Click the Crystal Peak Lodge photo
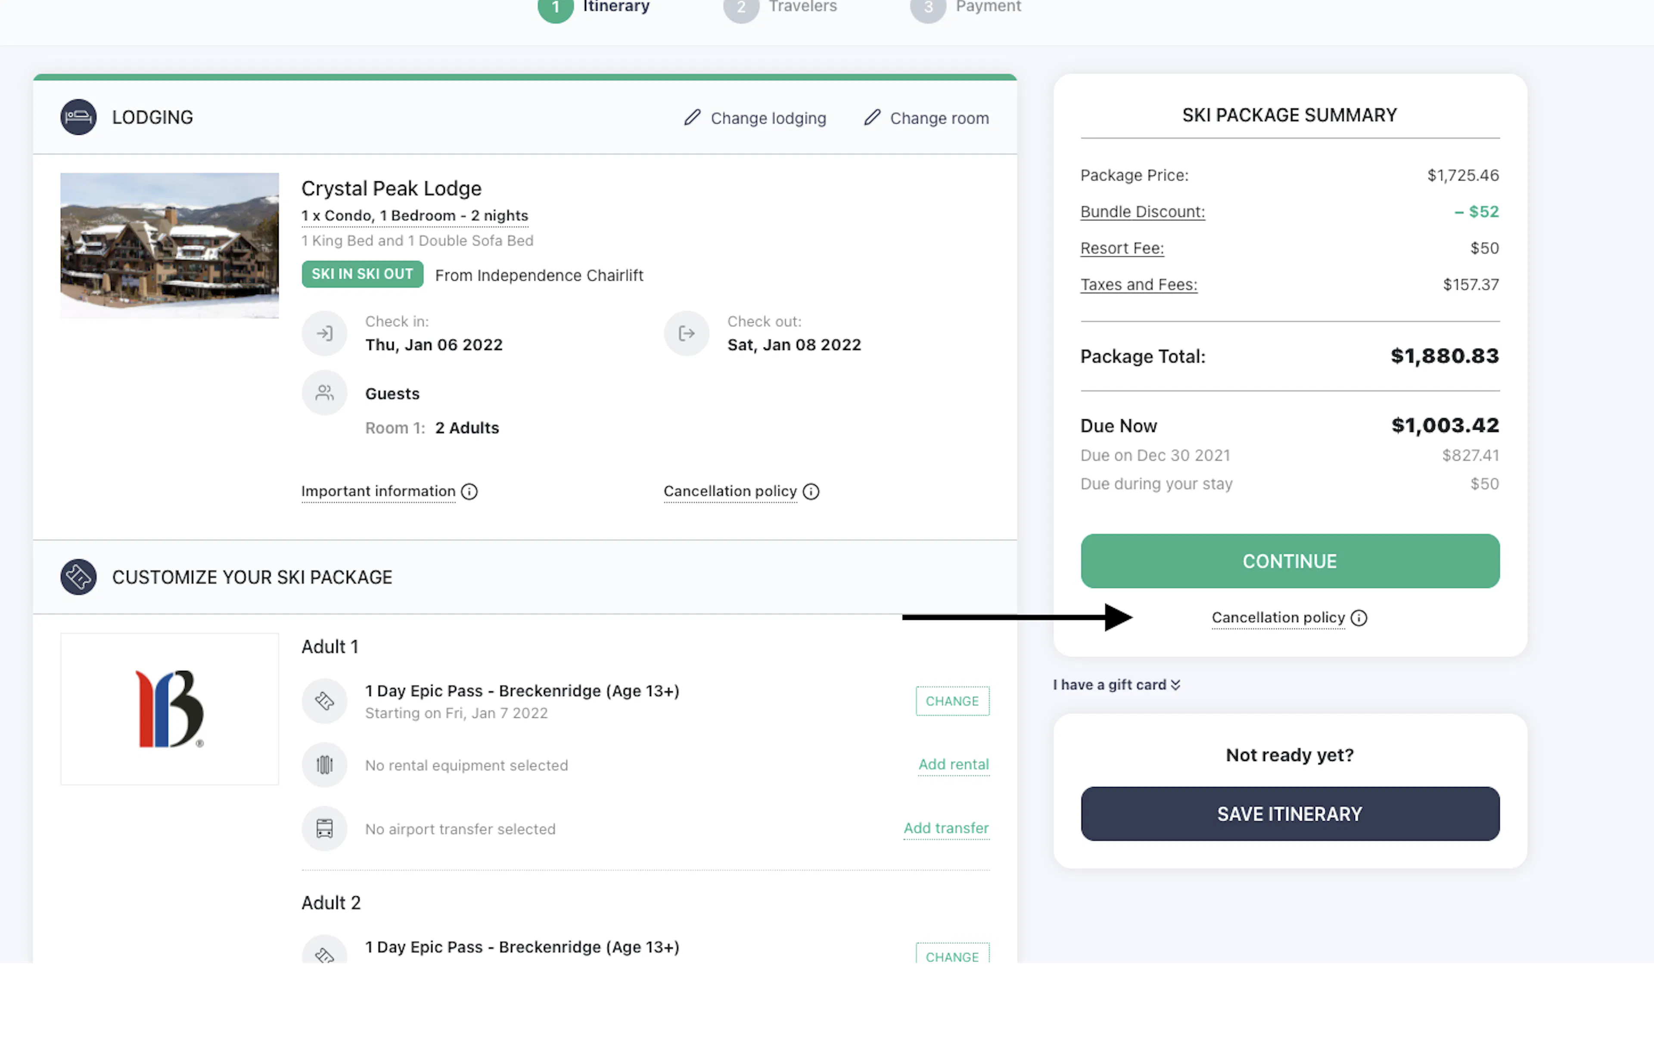 pos(169,245)
